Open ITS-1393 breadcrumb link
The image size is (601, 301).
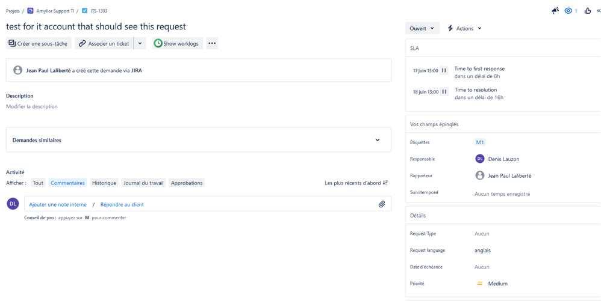pyautogui.click(x=99, y=11)
